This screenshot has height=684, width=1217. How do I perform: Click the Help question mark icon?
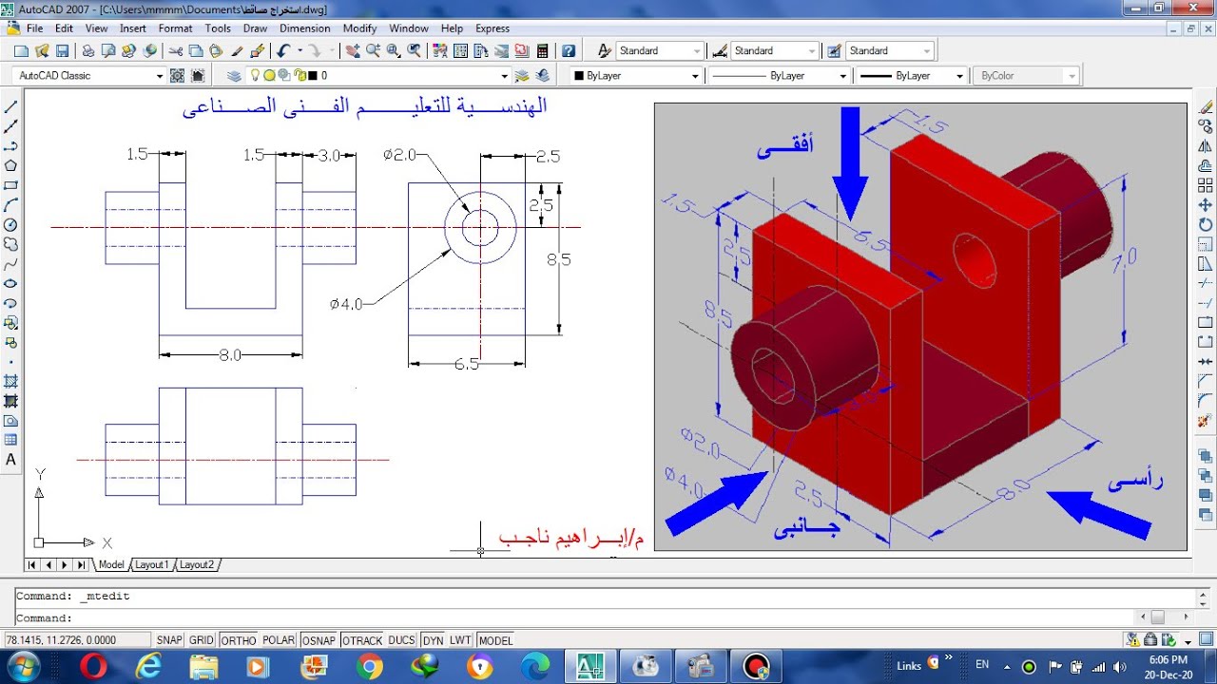568,50
